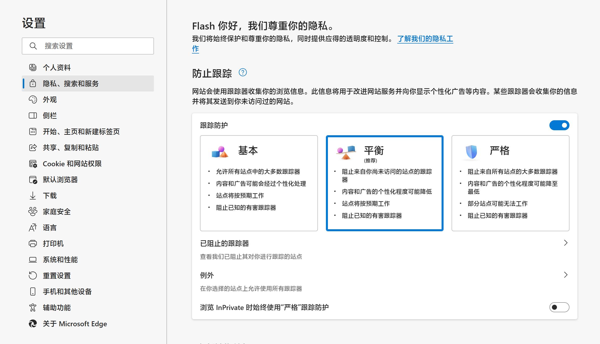Open 辅助功能 settings entry

88,307
